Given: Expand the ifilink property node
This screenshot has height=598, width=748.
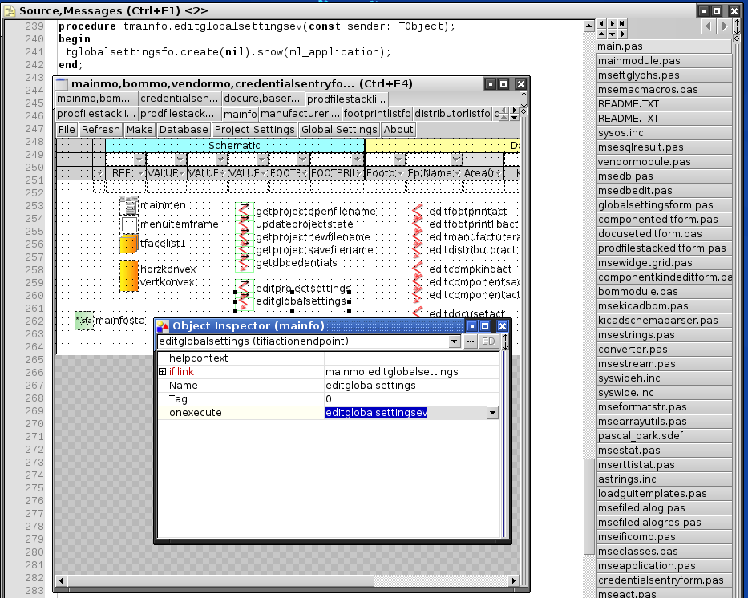Looking at the screenshot, I should point(163,372).
